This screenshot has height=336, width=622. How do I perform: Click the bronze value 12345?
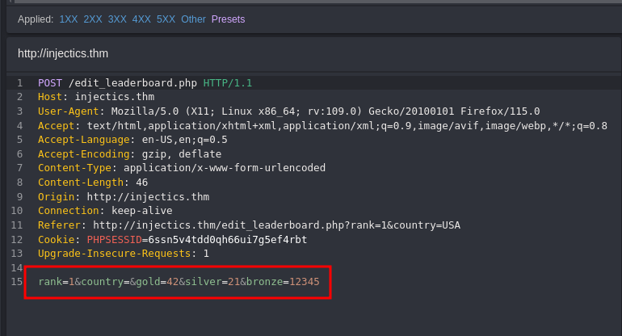(x=305, y=282)
